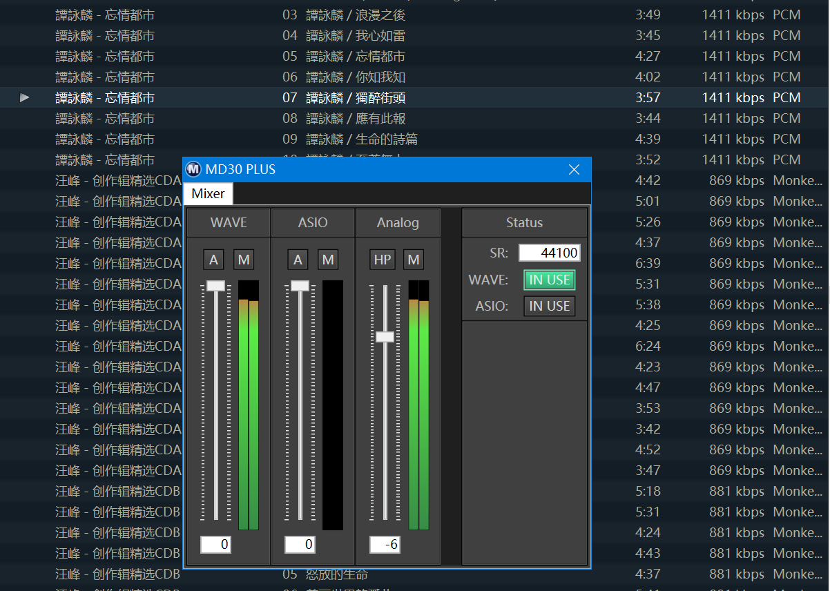Mute the ASIO channel
This screenshot has width=830, height=591.
pos(328,260)
